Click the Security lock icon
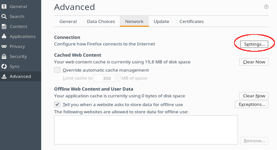The height and width of the screenshot is (150, 277). (x=4, y=57)
